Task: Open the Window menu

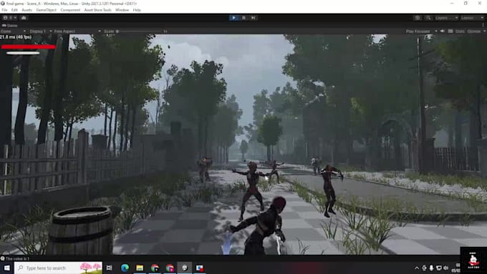Action: tap(122, 10)
